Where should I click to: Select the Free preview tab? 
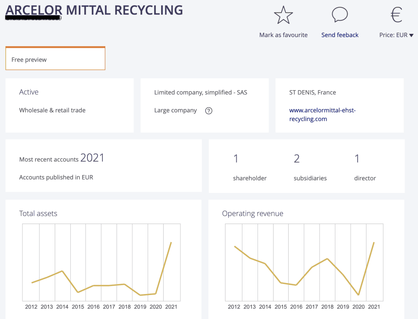pos(56,58)
